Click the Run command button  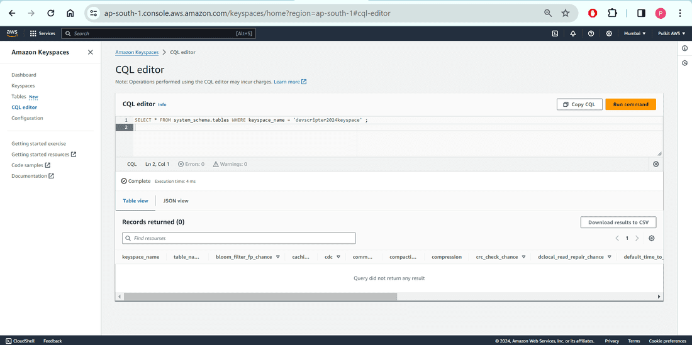click(x=630, y=104)
